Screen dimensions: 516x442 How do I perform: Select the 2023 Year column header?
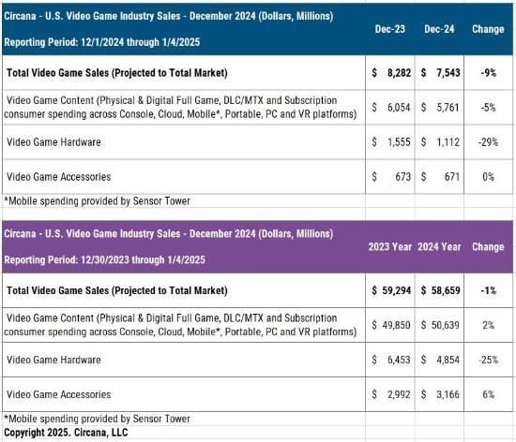tap(390, 246)
